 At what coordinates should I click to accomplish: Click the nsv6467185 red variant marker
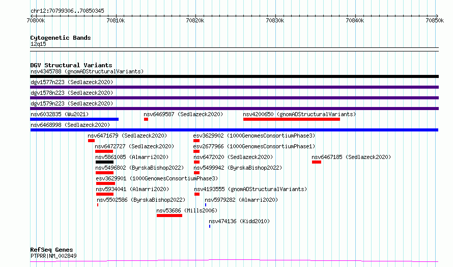317,162
